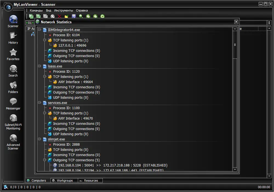Screen dimensions: 274x192
Task: Collapse Outgoing TCP connections (5) under slimjet.exe
Action: (45, 160)
